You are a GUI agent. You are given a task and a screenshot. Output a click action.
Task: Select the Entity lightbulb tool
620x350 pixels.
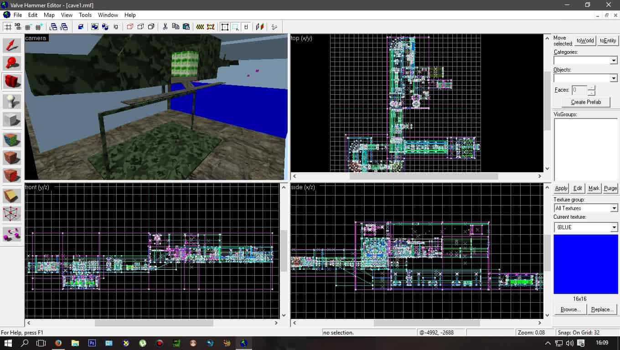12,101
